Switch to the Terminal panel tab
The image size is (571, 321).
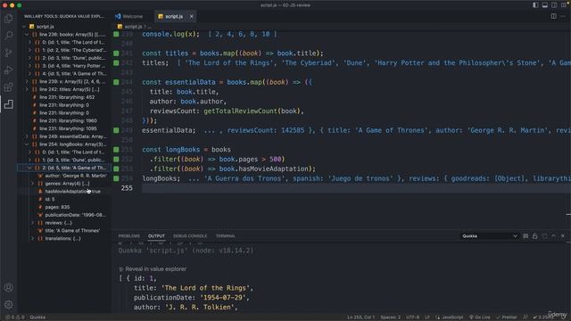(x=226, y=235)
